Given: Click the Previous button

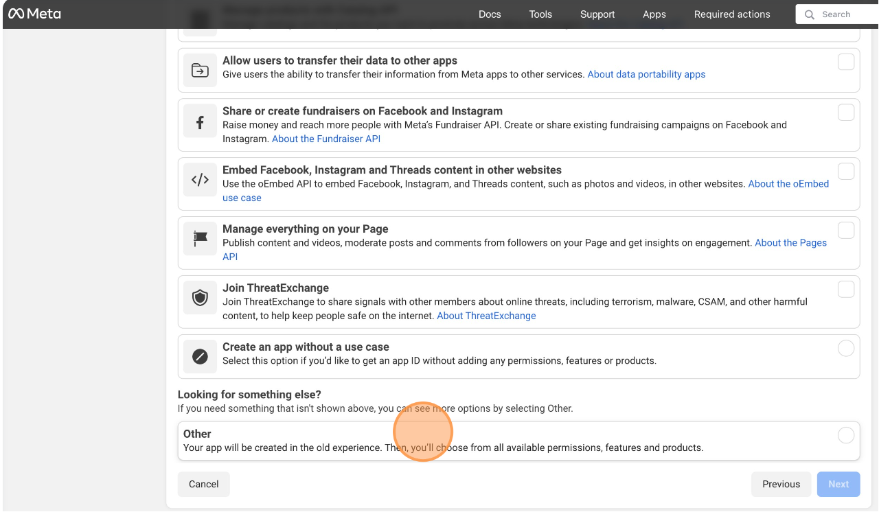Looking at the screenshot, I should coord(781,484).
